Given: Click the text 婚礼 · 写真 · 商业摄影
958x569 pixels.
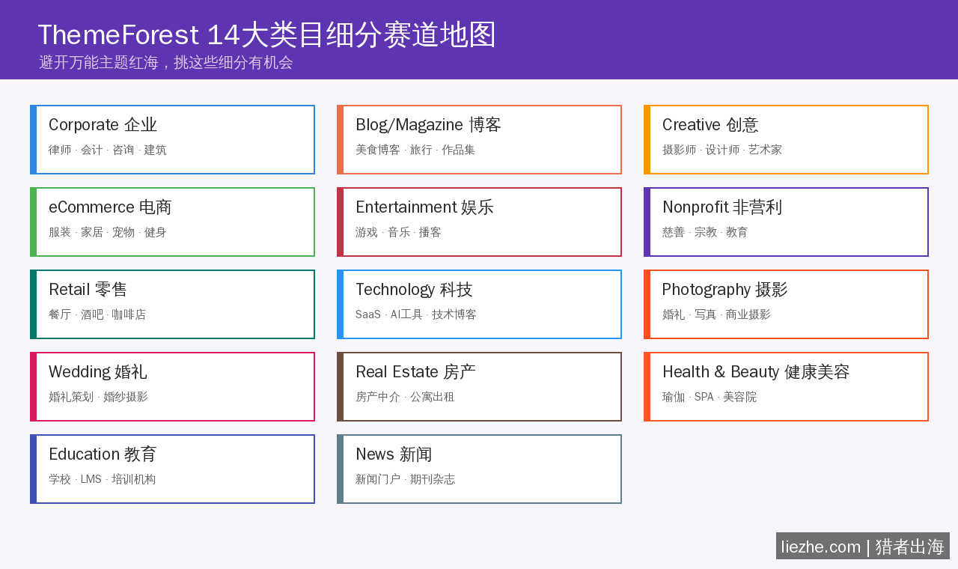Looking at the screenshot, I should [716, 314].
